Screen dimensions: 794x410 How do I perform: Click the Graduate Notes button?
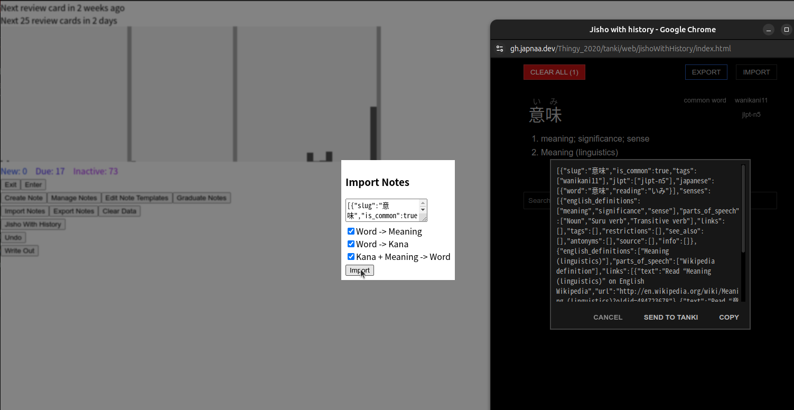click(202, 198)
